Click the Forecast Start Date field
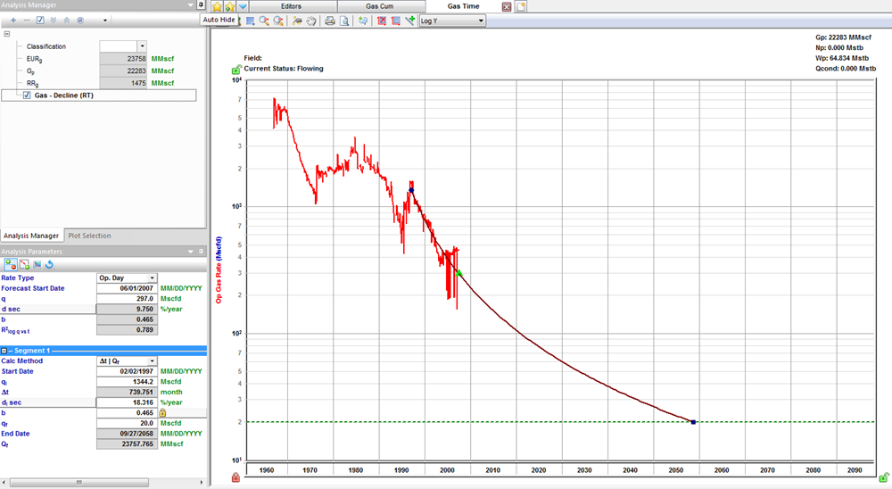The width and height of the screenshot is (892, 489). pyautogui.click(x=127, y=288)
